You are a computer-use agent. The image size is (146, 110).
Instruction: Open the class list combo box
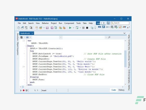47,37
